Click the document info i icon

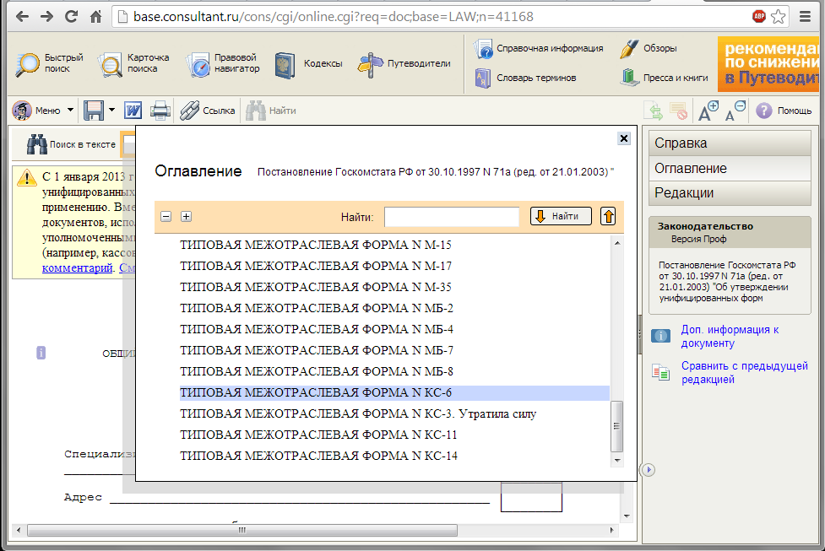click(x=41, y=353)
